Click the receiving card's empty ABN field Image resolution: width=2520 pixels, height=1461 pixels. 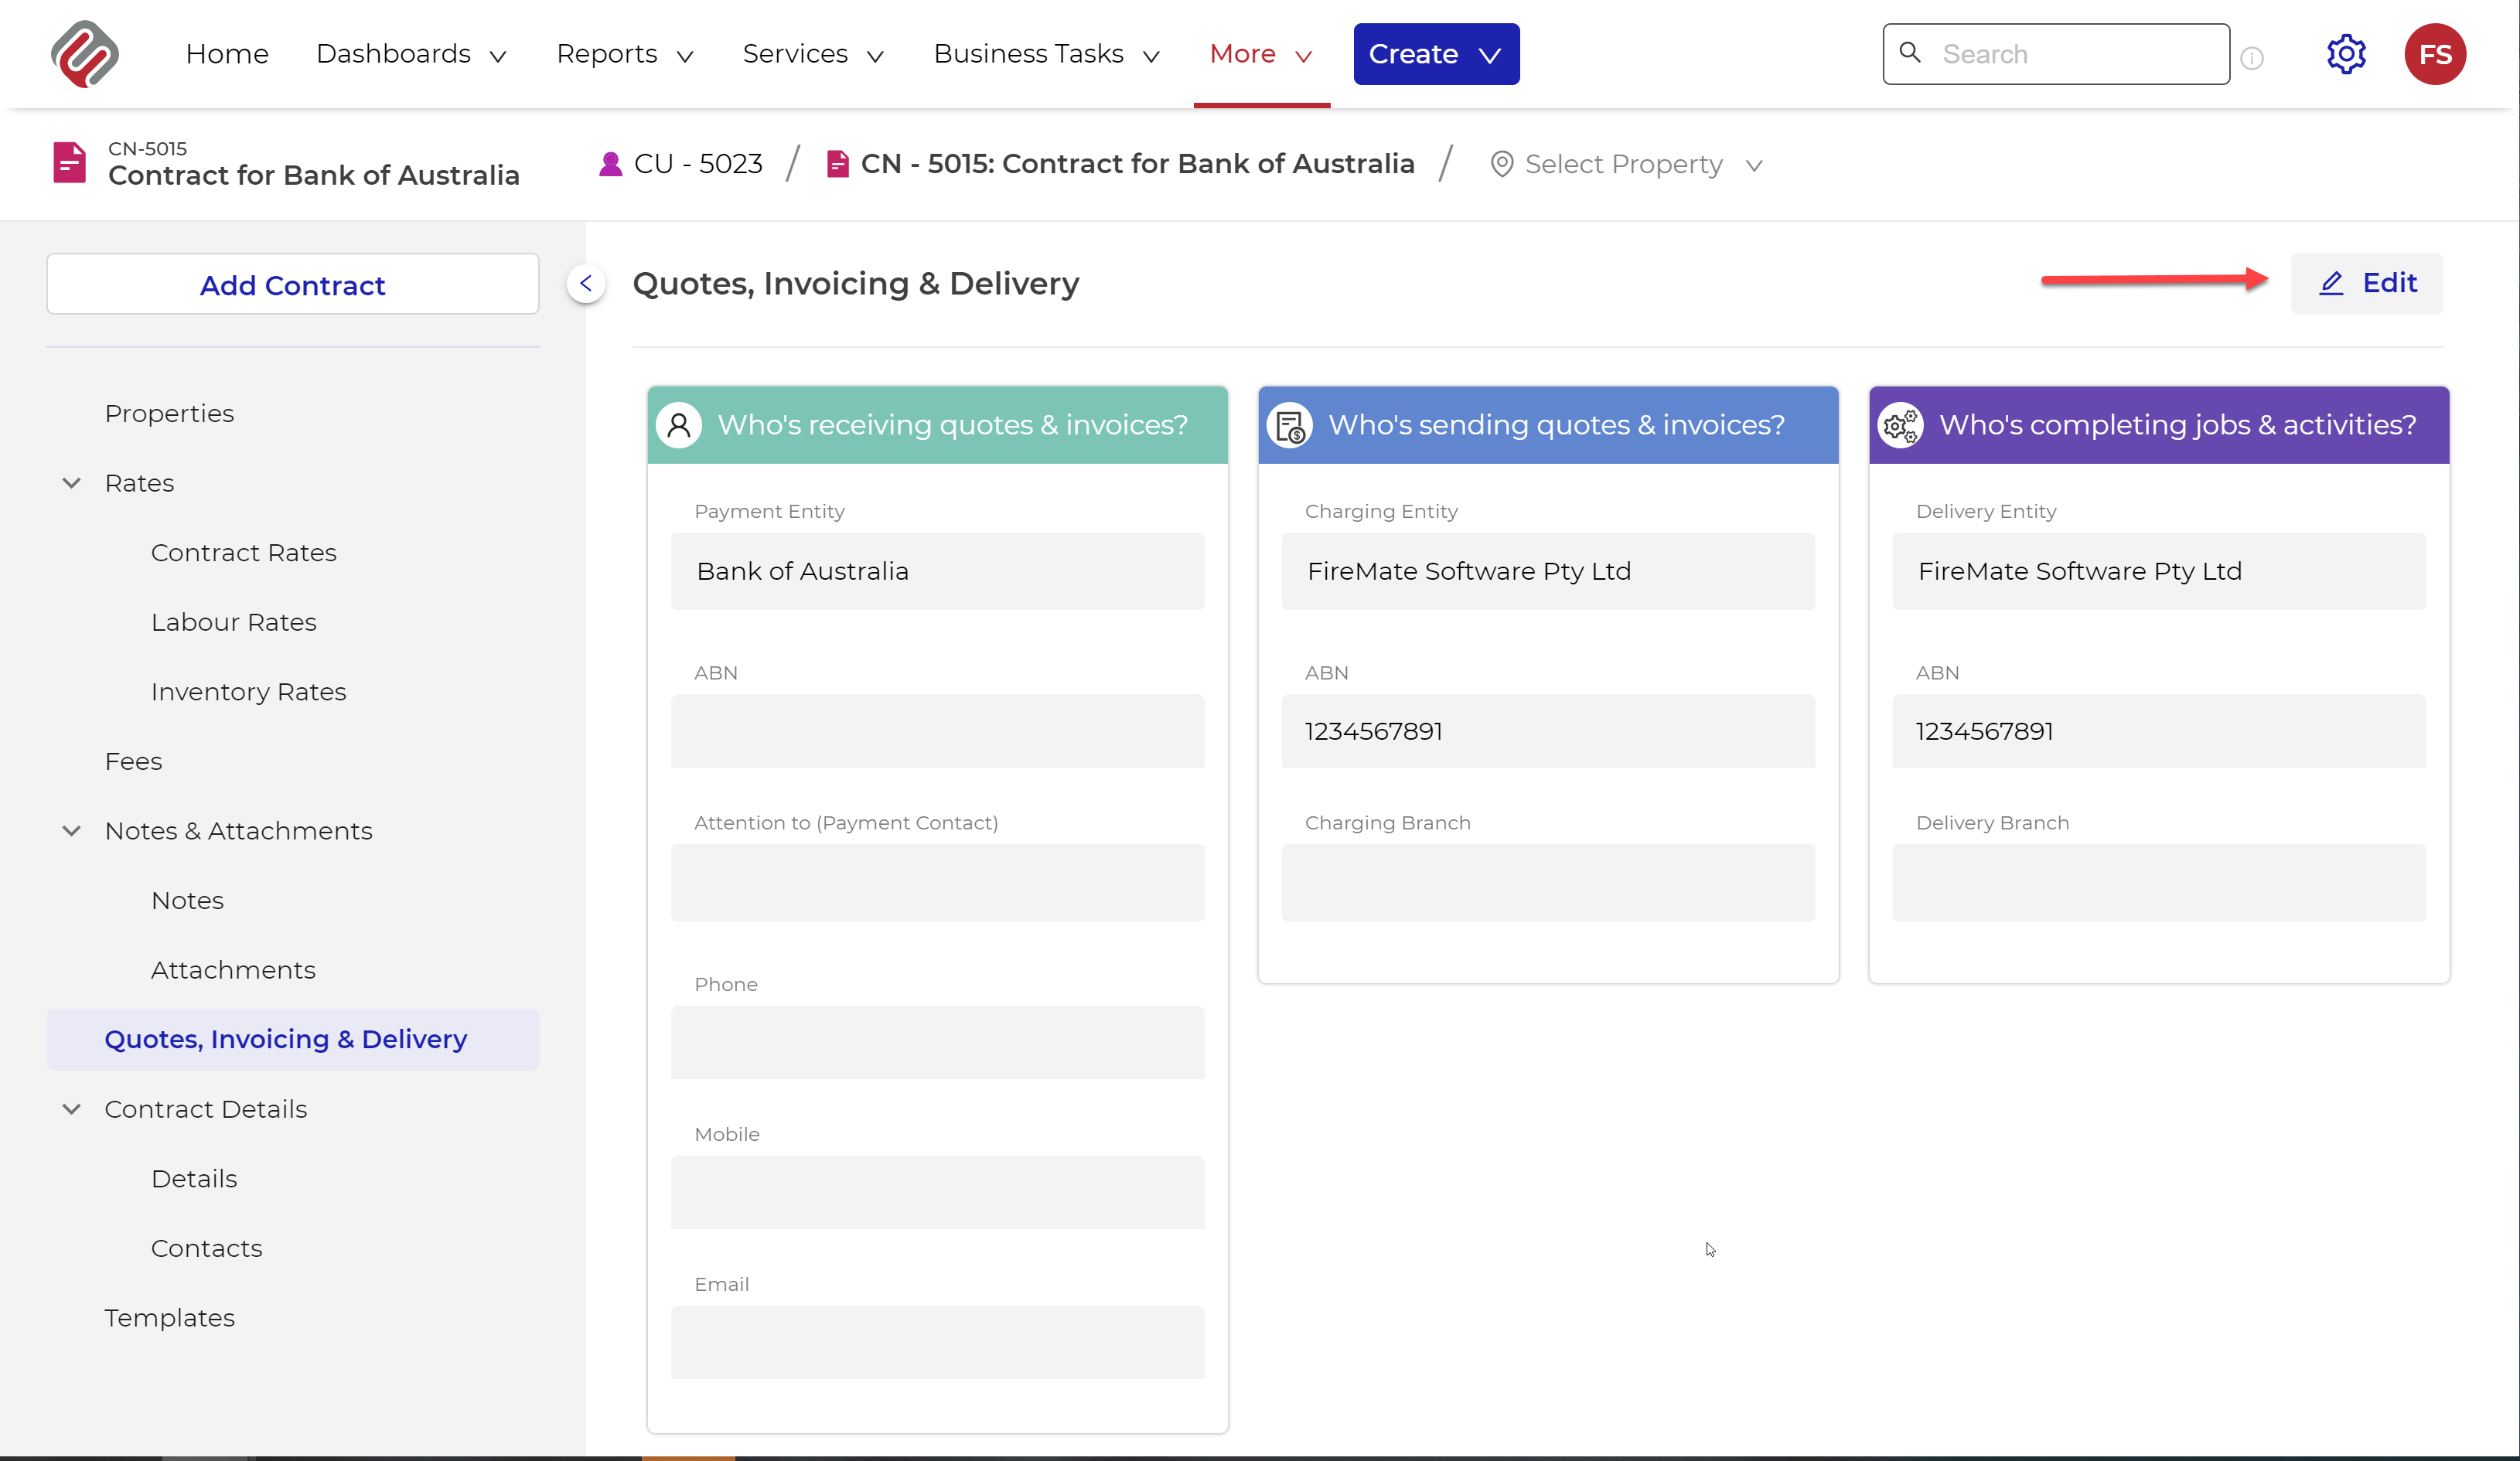coord(937,731)
